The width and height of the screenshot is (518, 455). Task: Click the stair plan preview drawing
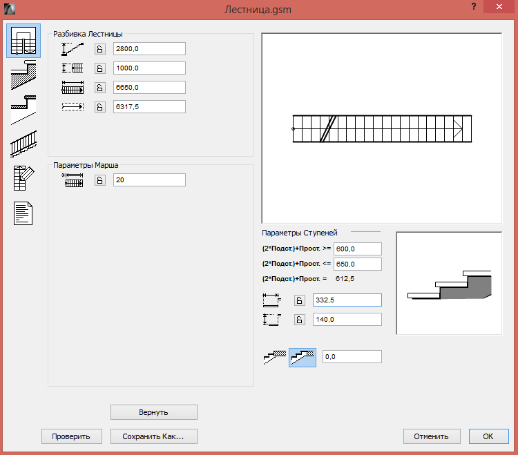pyautogui.click(x=382, y=128)
